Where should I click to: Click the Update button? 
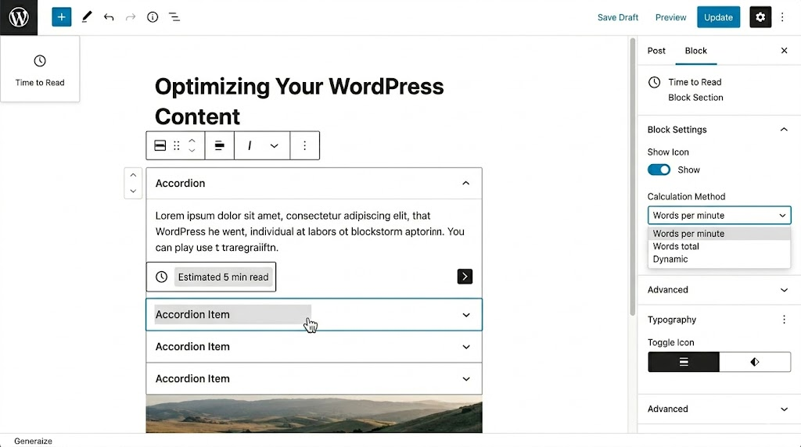[718, 17]
